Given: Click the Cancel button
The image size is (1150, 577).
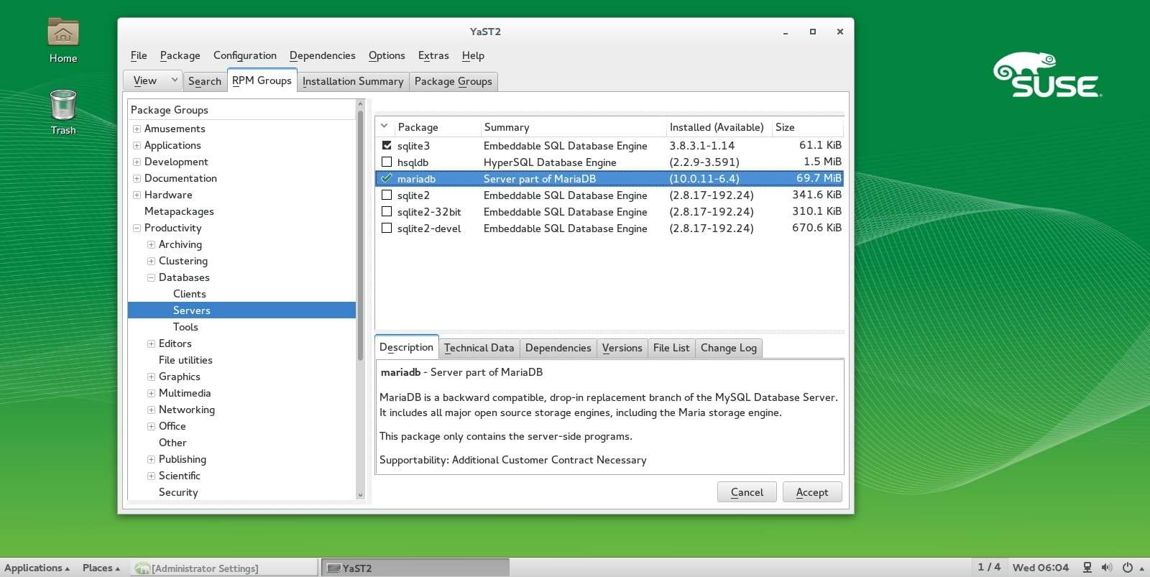Looking at the screenshot, I should (747, 492).
